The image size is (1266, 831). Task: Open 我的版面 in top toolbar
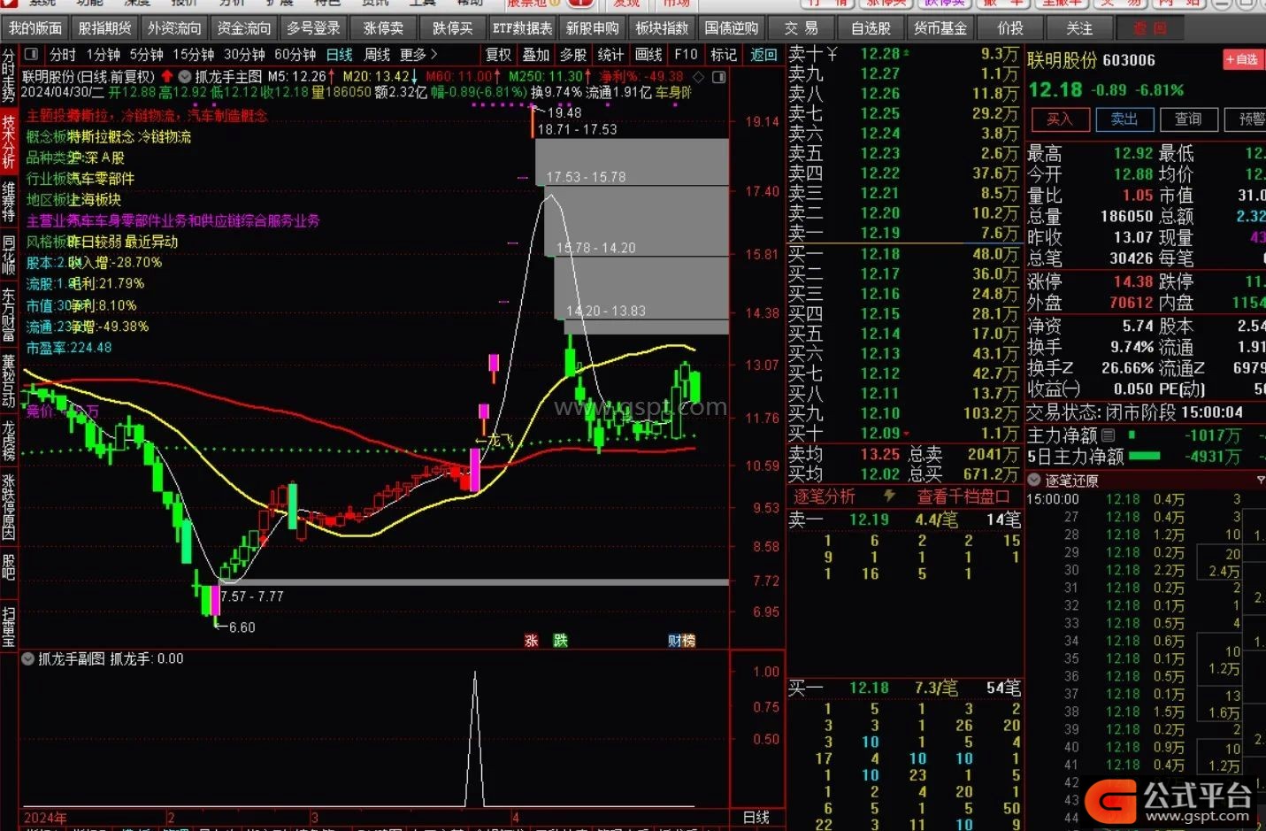click(35, 28)
